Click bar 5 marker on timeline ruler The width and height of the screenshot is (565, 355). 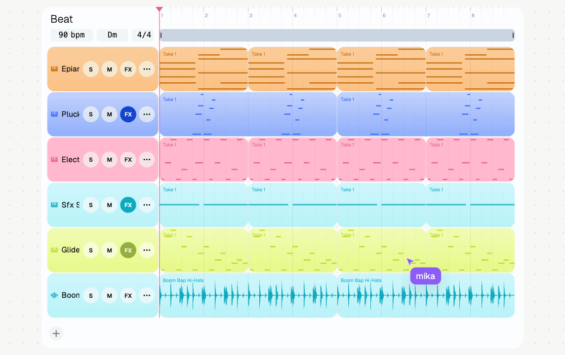coord(339,15)
